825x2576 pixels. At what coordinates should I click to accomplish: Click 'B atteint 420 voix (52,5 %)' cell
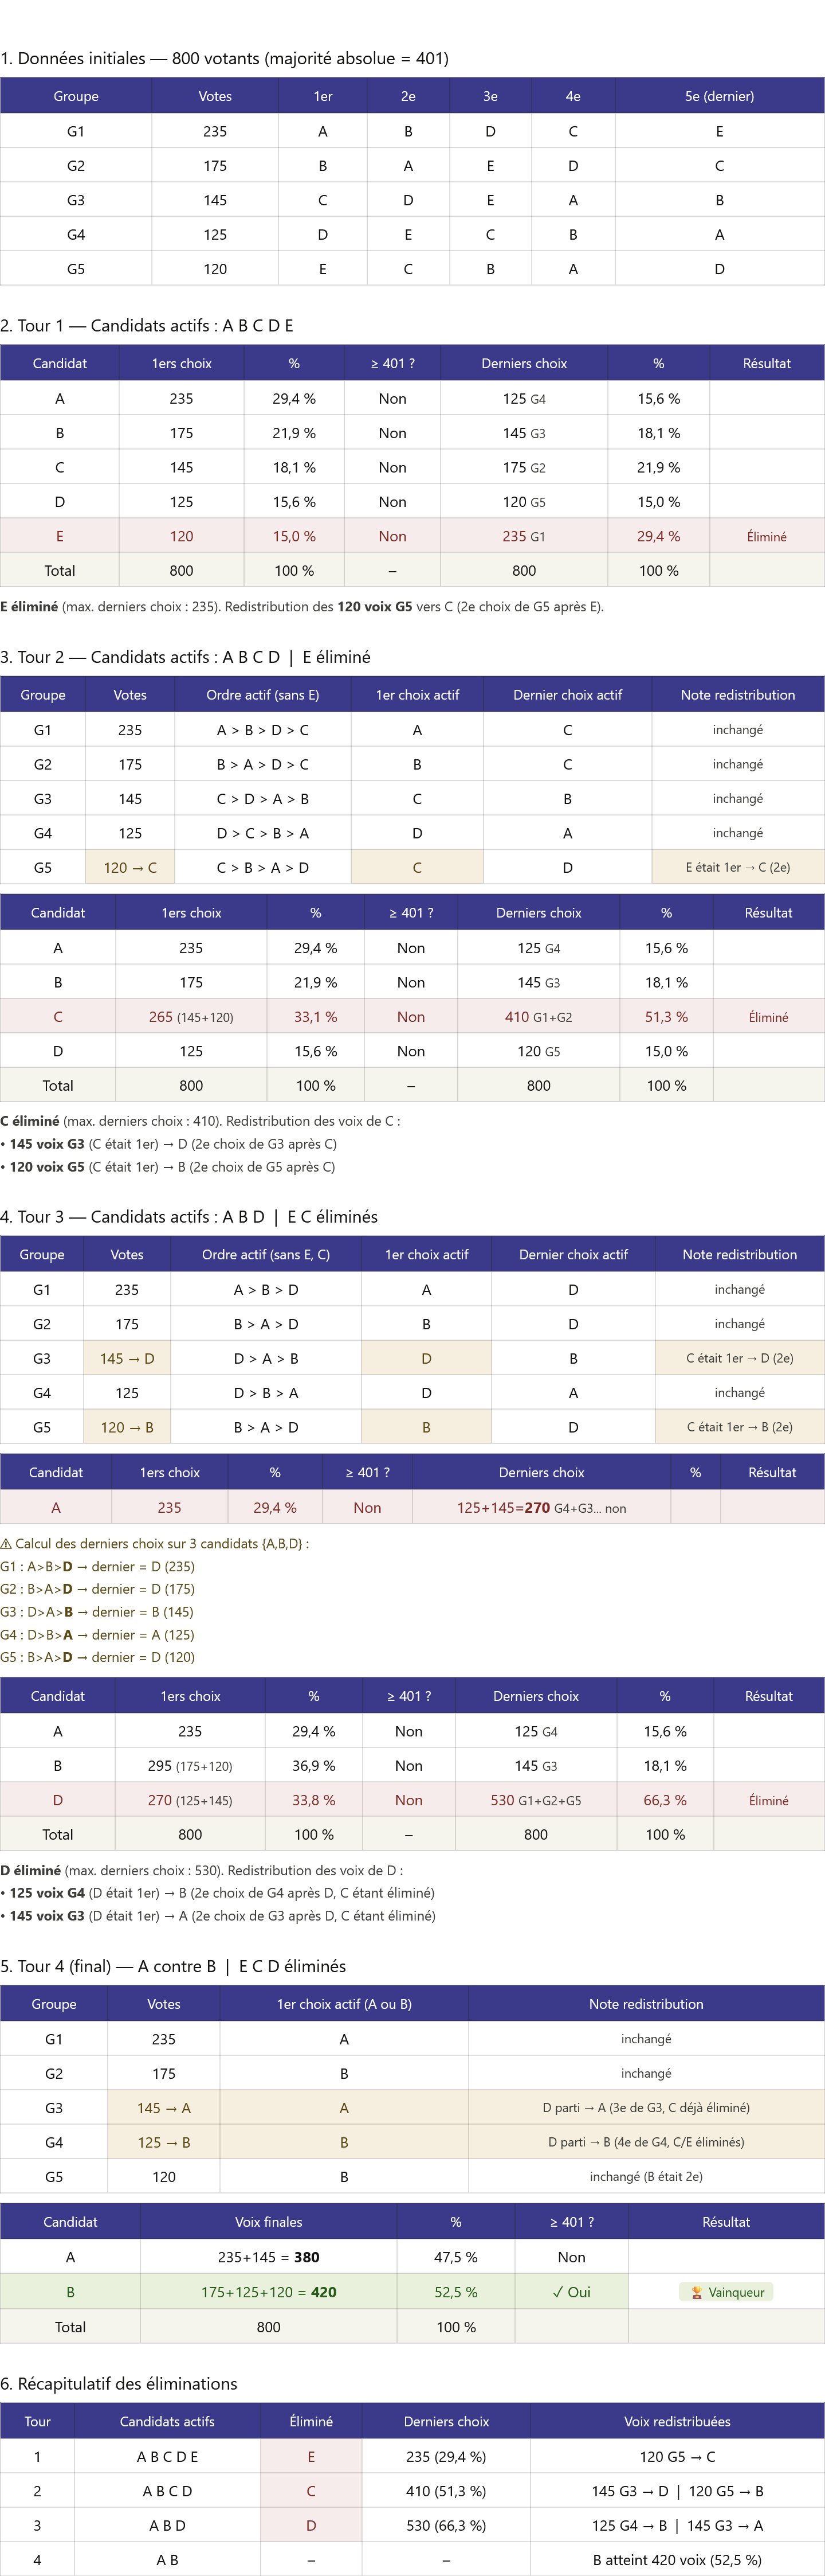click(677, 2560)
